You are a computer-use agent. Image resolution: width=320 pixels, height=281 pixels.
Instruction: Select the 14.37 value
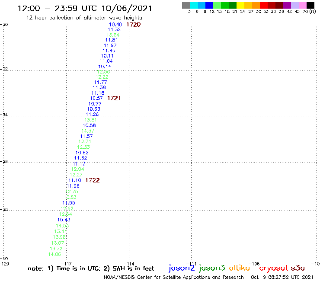[88, 131]
